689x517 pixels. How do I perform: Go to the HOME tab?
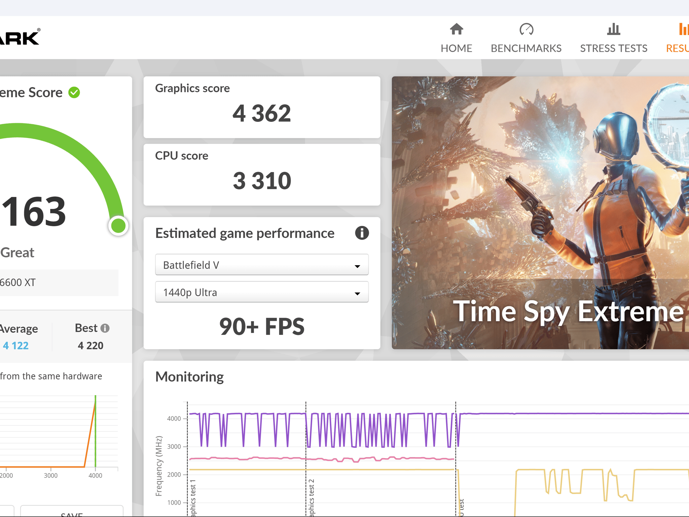point(456,48)
